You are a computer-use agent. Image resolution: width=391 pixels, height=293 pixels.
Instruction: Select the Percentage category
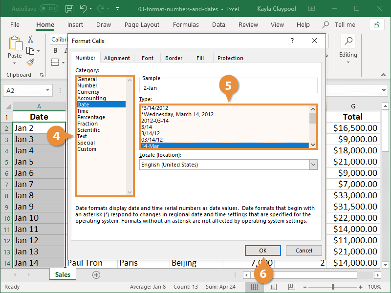pos(91,117)
